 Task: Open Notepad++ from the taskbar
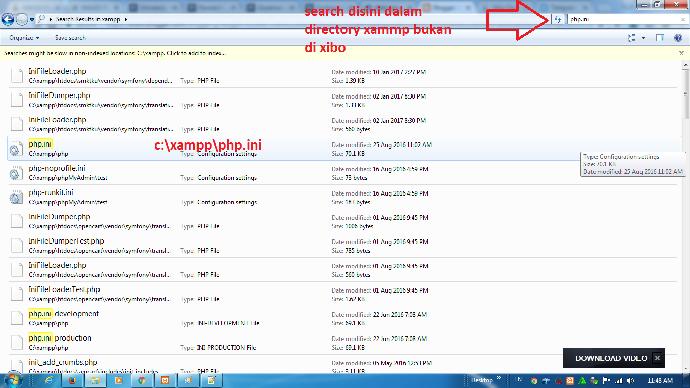(212, 381)
